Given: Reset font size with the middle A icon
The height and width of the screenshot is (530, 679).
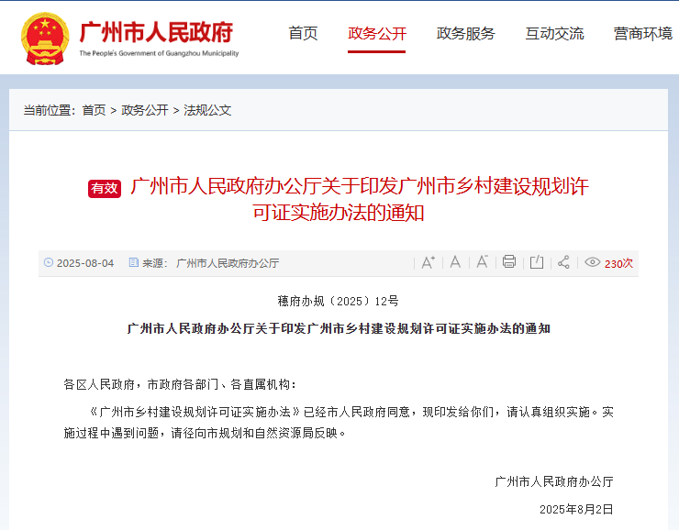Looking at the screenshot, I should [455, 261].
